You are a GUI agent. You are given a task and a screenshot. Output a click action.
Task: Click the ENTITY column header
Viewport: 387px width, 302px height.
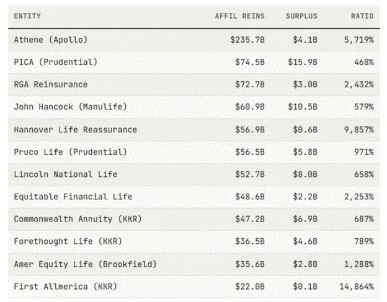click(x=27, y=16)
